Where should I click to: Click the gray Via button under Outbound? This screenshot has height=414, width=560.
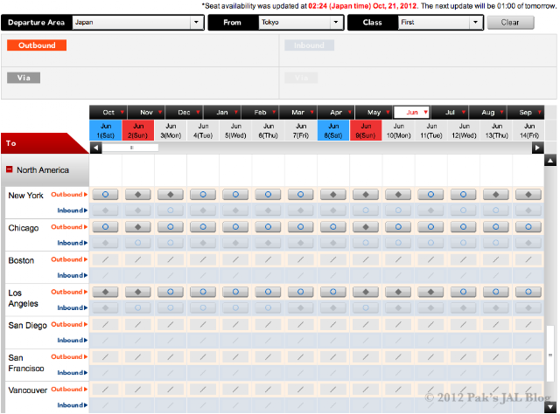[x=24, y=78]
